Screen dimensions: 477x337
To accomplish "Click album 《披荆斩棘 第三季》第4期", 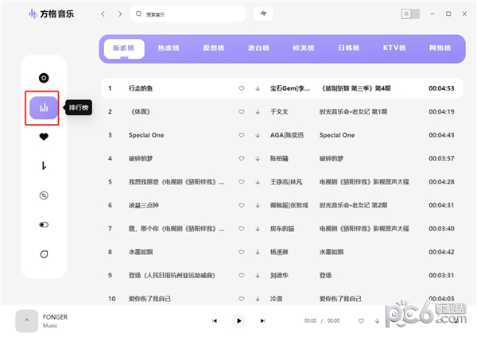I will (x=355, y=88).
